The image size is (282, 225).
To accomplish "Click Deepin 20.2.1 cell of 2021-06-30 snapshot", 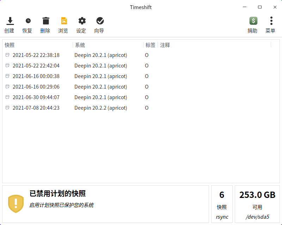I will coord(101,97).
